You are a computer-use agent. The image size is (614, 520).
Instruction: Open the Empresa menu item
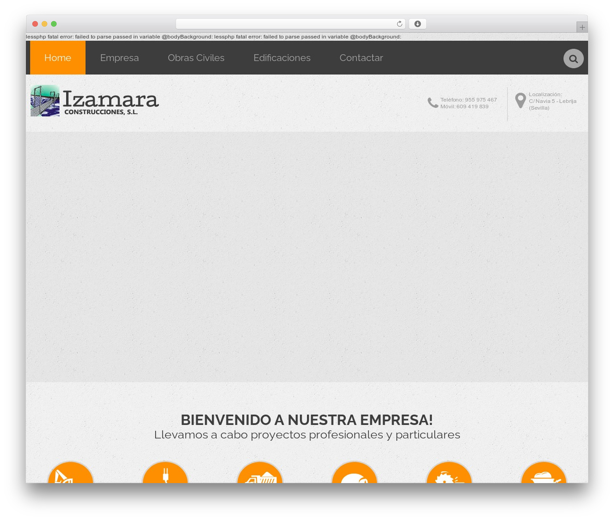tap(119, 58)
